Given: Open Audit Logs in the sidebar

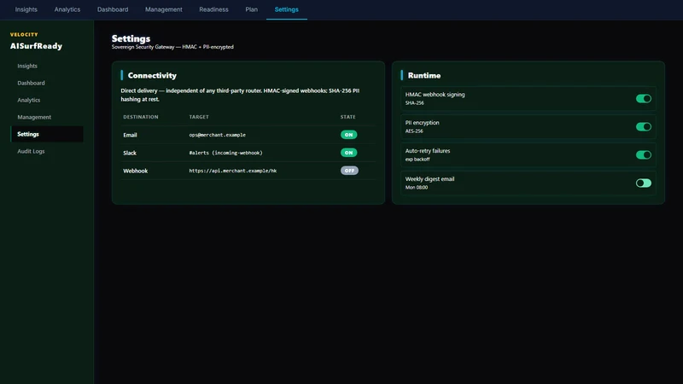Looking at the screenshot, I should click(31, 151).
